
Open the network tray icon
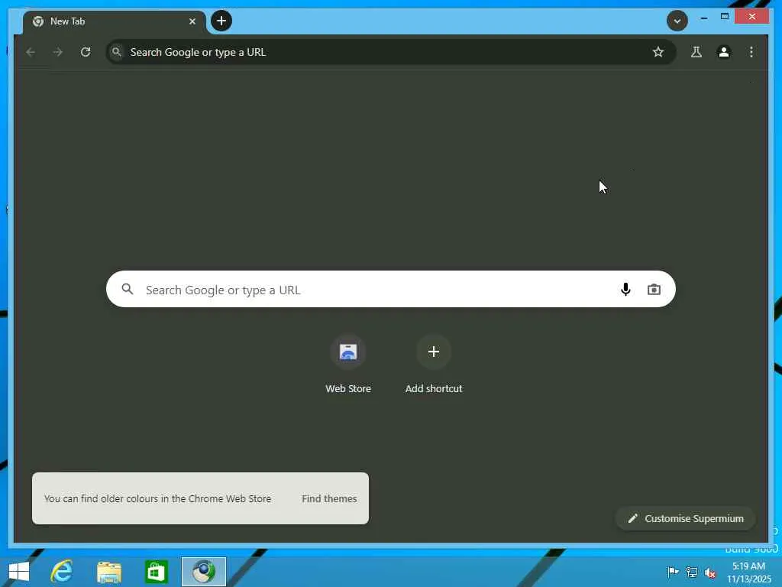point(692,572)
